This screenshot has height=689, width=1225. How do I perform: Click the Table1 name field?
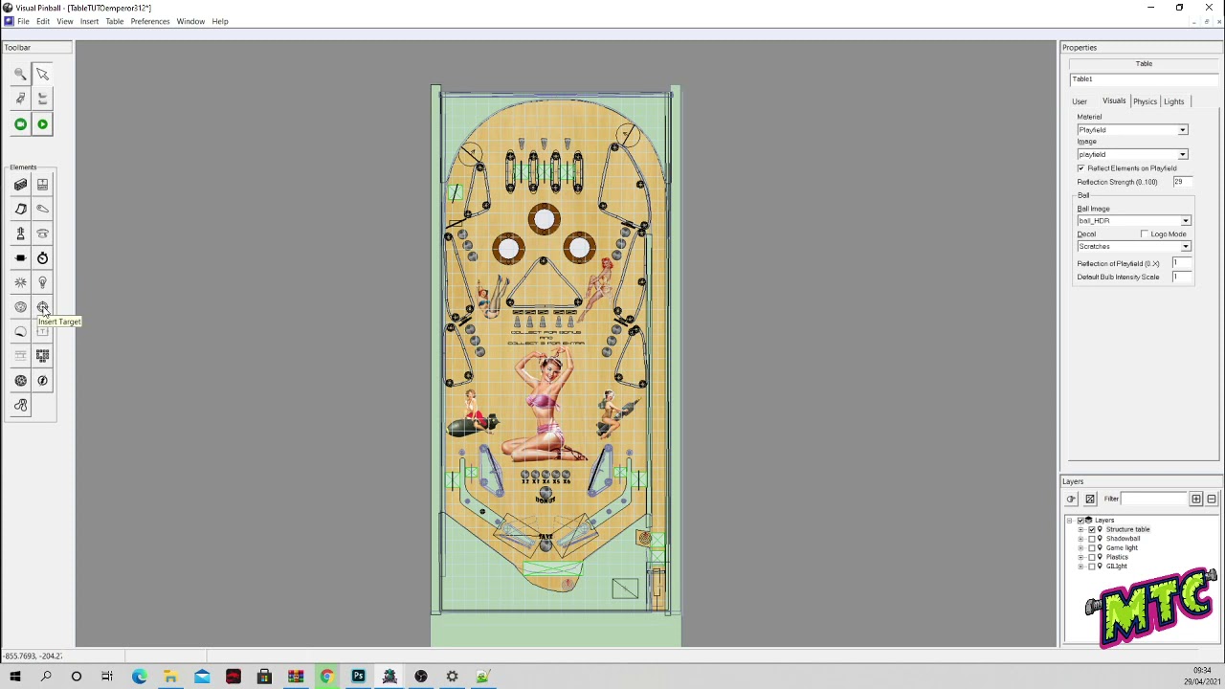click(x=1144, y=79)
